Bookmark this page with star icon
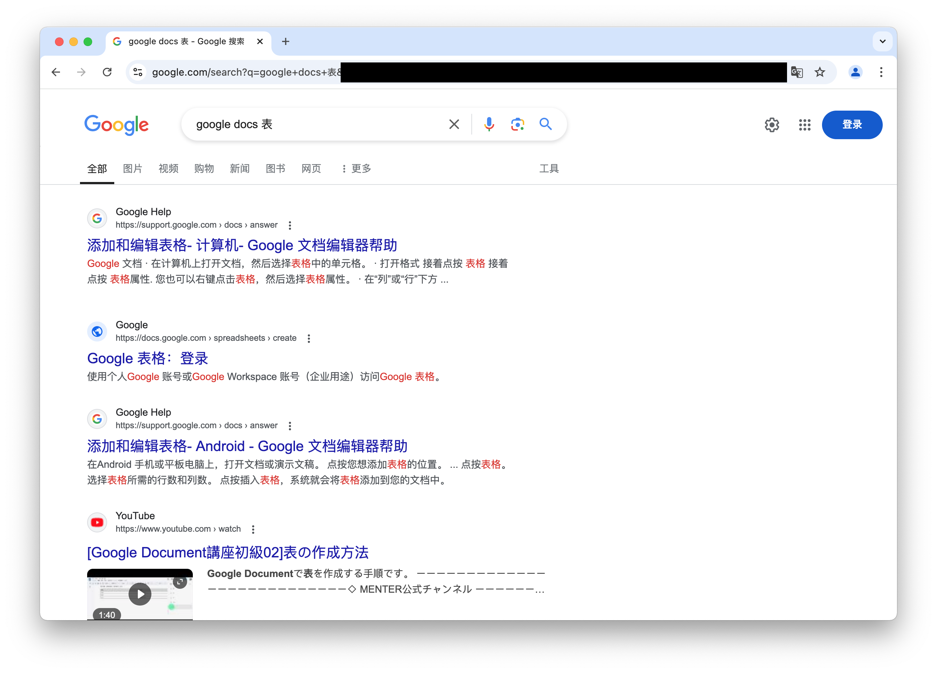Image resolution: width=937 pixels, height=673 pixels. pyautogui.click(x=820, y=72)
